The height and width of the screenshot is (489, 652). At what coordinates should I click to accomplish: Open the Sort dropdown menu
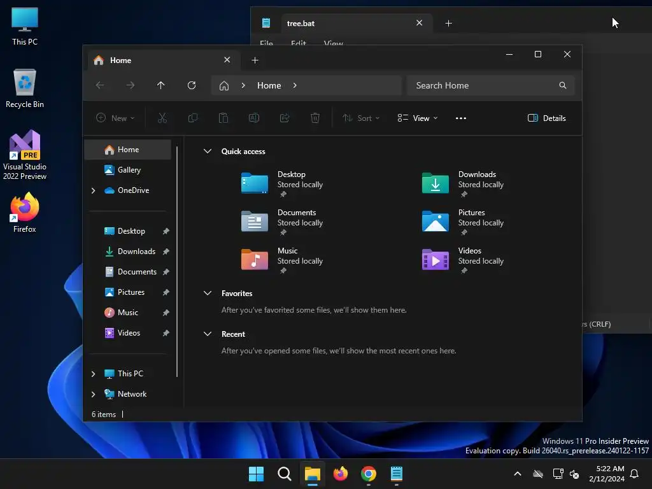pyautogui.click(x=361, y=118)
